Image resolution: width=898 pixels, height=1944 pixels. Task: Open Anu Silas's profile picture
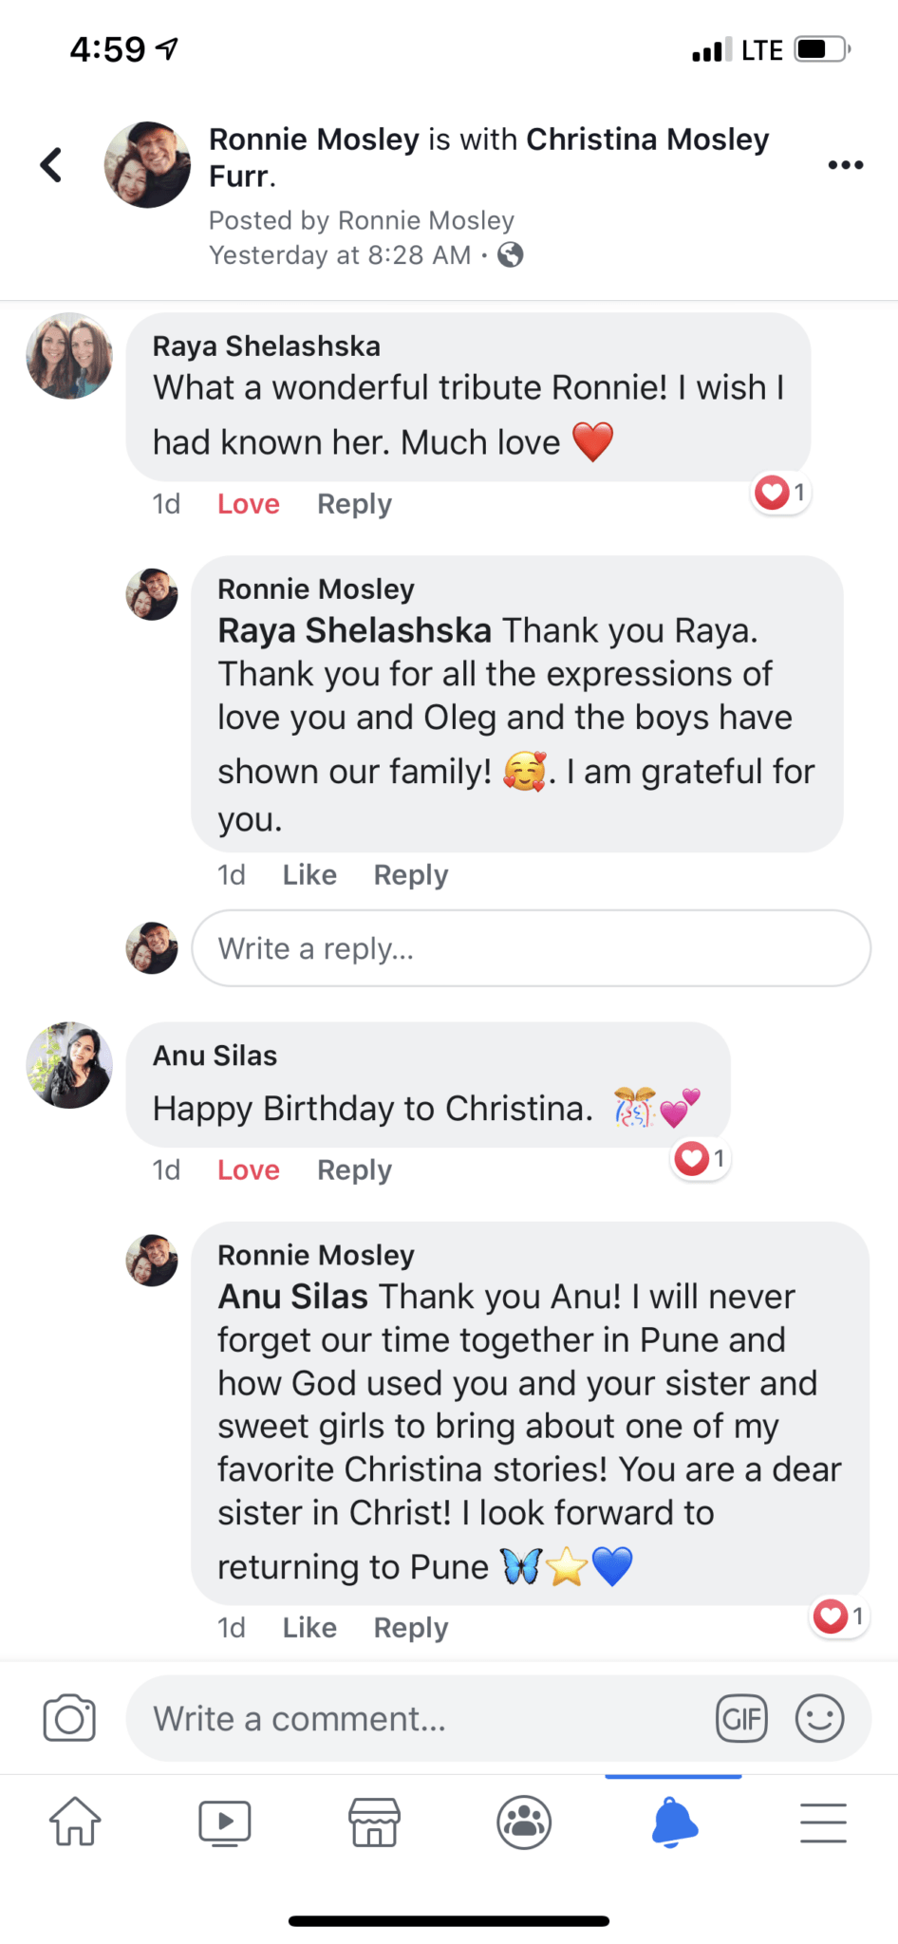69,1065
